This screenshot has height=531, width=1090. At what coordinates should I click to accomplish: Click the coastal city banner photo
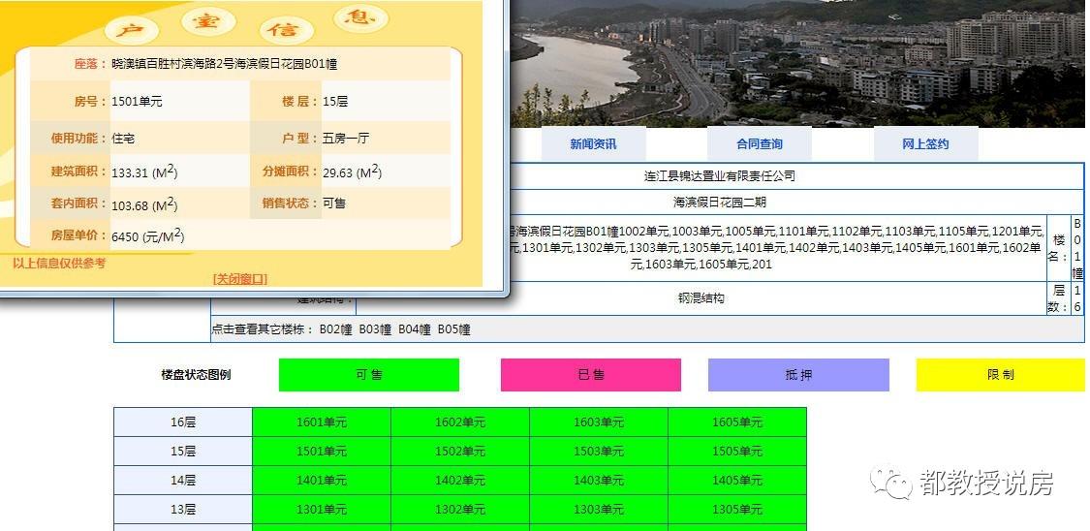(799, 63)
